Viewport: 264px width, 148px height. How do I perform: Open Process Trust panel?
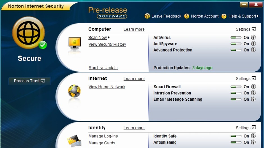point(29,81)
